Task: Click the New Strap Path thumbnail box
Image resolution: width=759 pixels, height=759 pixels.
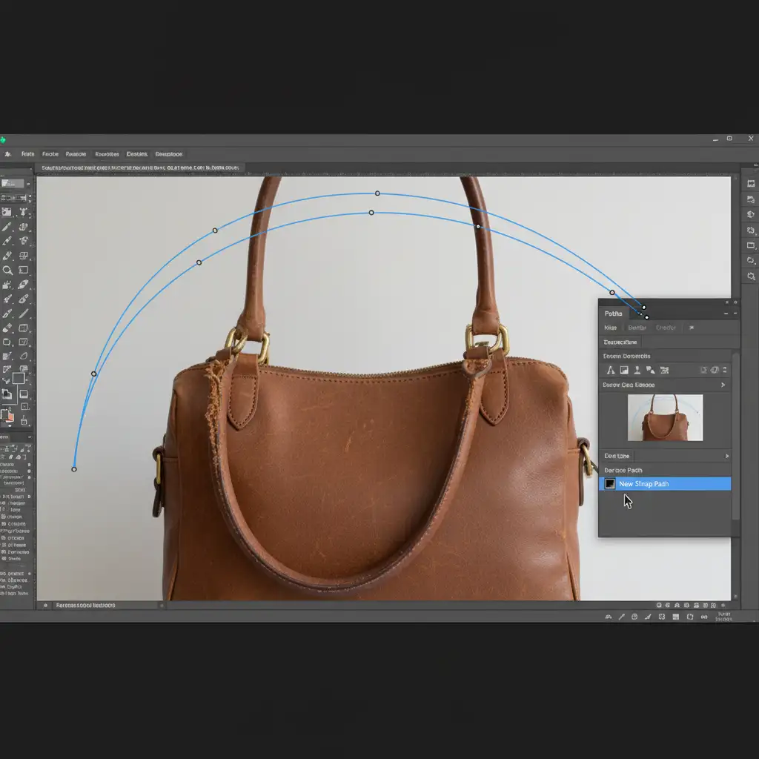Action: click(x=609, y=484)
